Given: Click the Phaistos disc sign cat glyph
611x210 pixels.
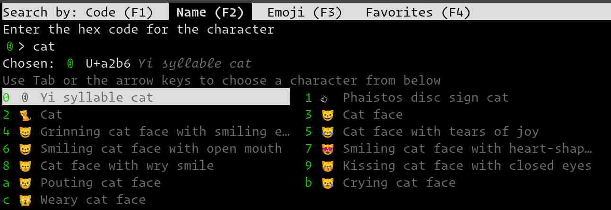Looking at the screenshot, I should click(x=324, y=98).
